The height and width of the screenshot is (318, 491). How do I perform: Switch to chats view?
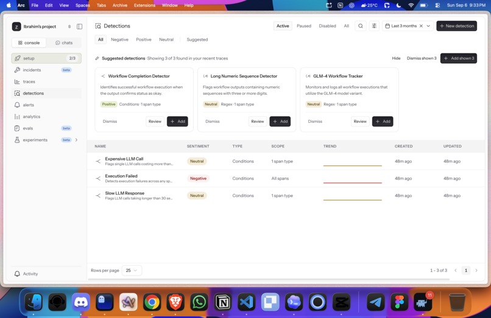coord(64,43)
